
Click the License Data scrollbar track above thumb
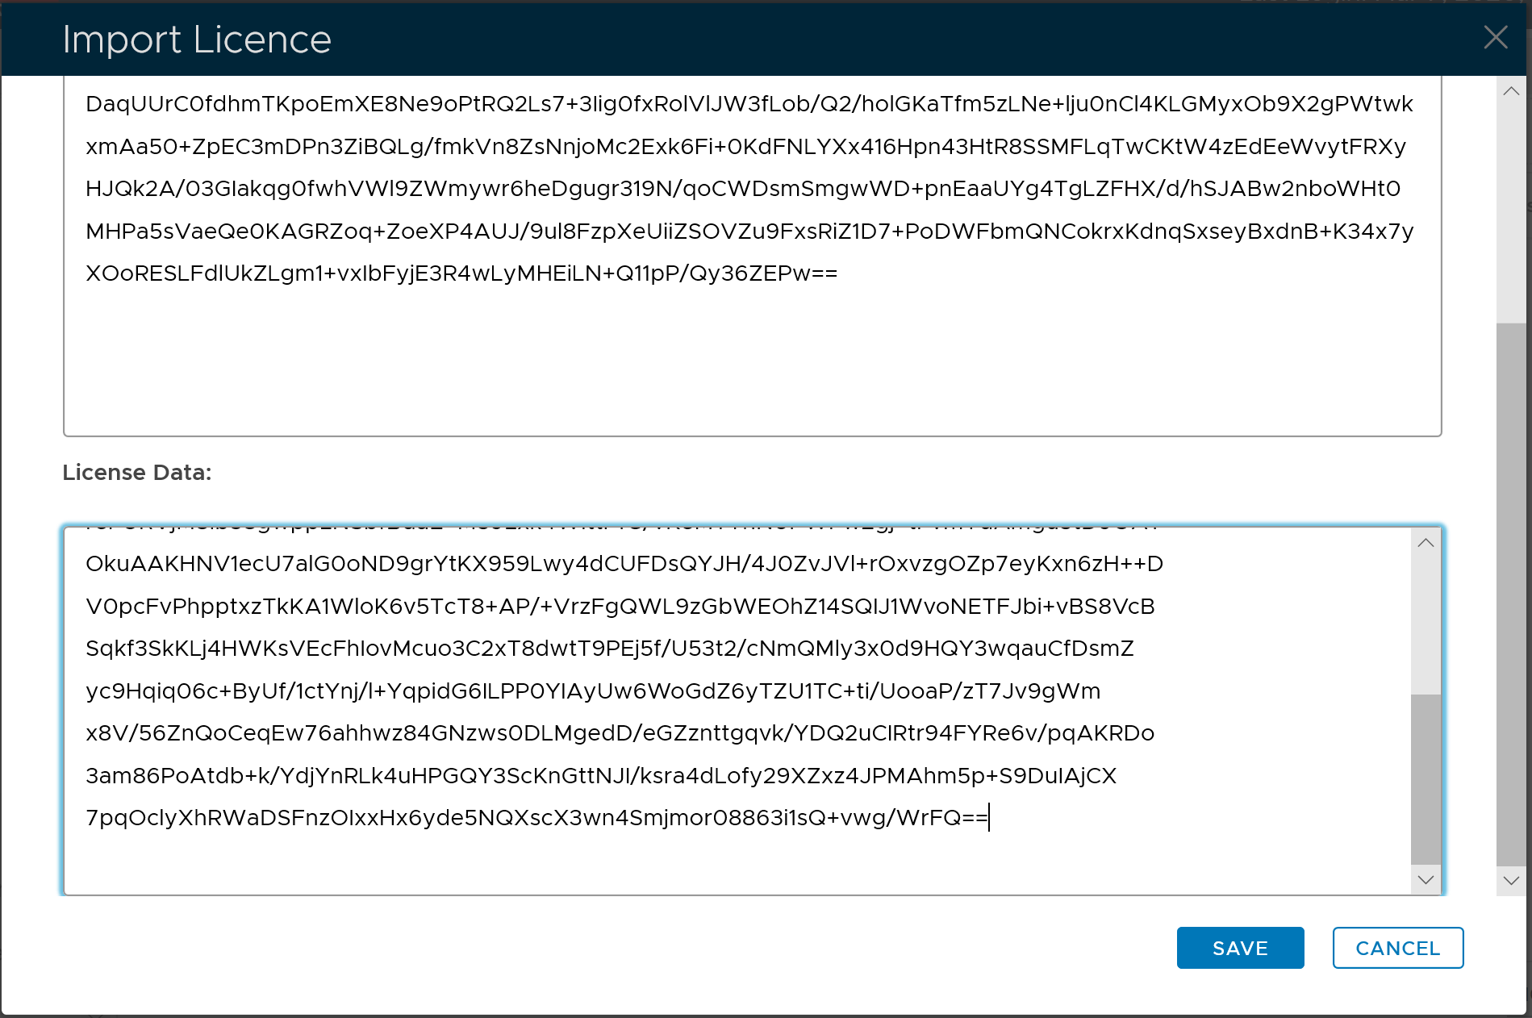(x=1426, y=621)
